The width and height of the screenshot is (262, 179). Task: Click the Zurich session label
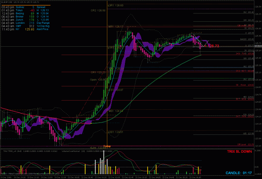click(19, 20)
